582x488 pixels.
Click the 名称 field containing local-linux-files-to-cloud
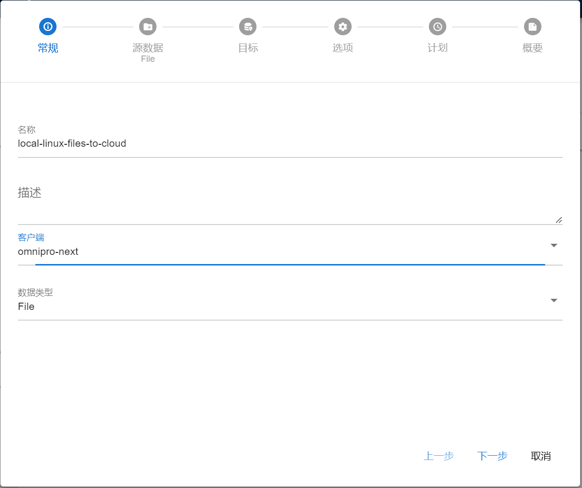point(290,144)
